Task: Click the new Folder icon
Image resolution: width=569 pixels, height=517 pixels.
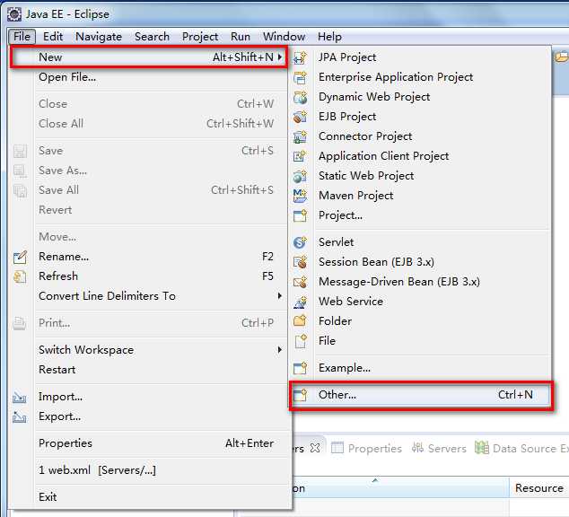Action: point(300,321)
